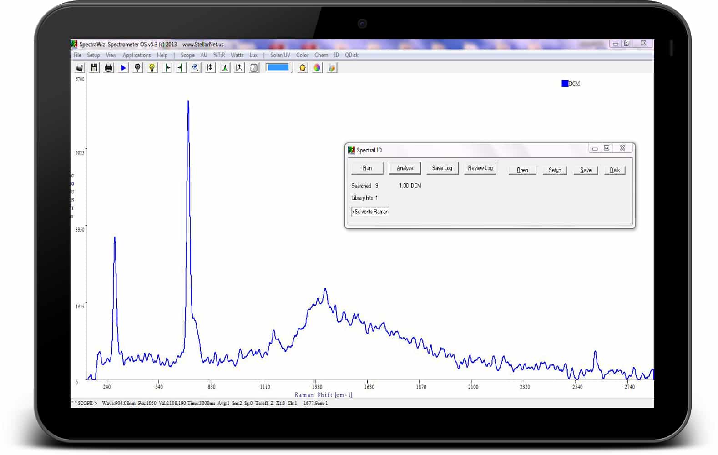
Task: Click the blue trace color swatch
Action: click(278, 67)
